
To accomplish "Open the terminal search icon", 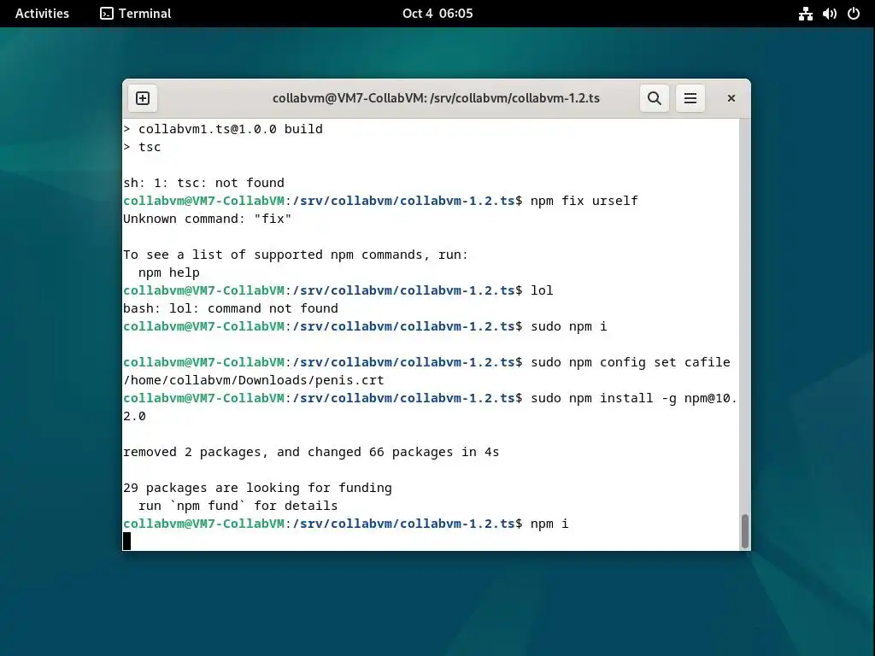I will (654, 98).
